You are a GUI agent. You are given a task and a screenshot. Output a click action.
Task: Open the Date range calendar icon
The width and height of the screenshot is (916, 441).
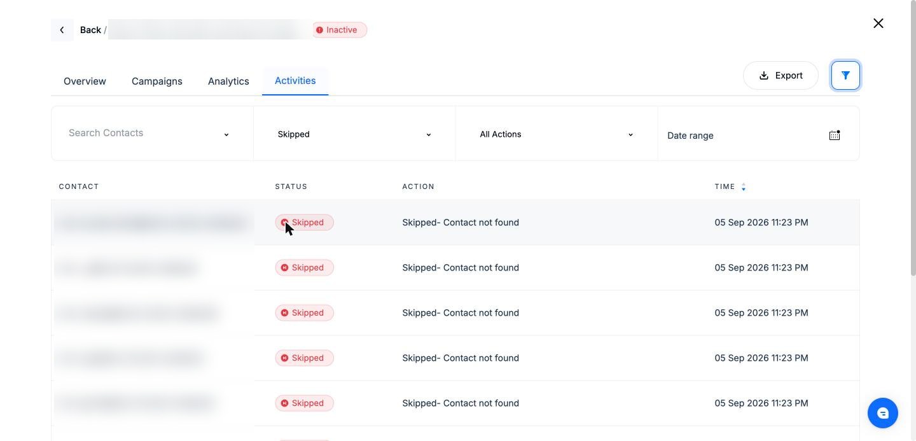(x=835, y=135)
